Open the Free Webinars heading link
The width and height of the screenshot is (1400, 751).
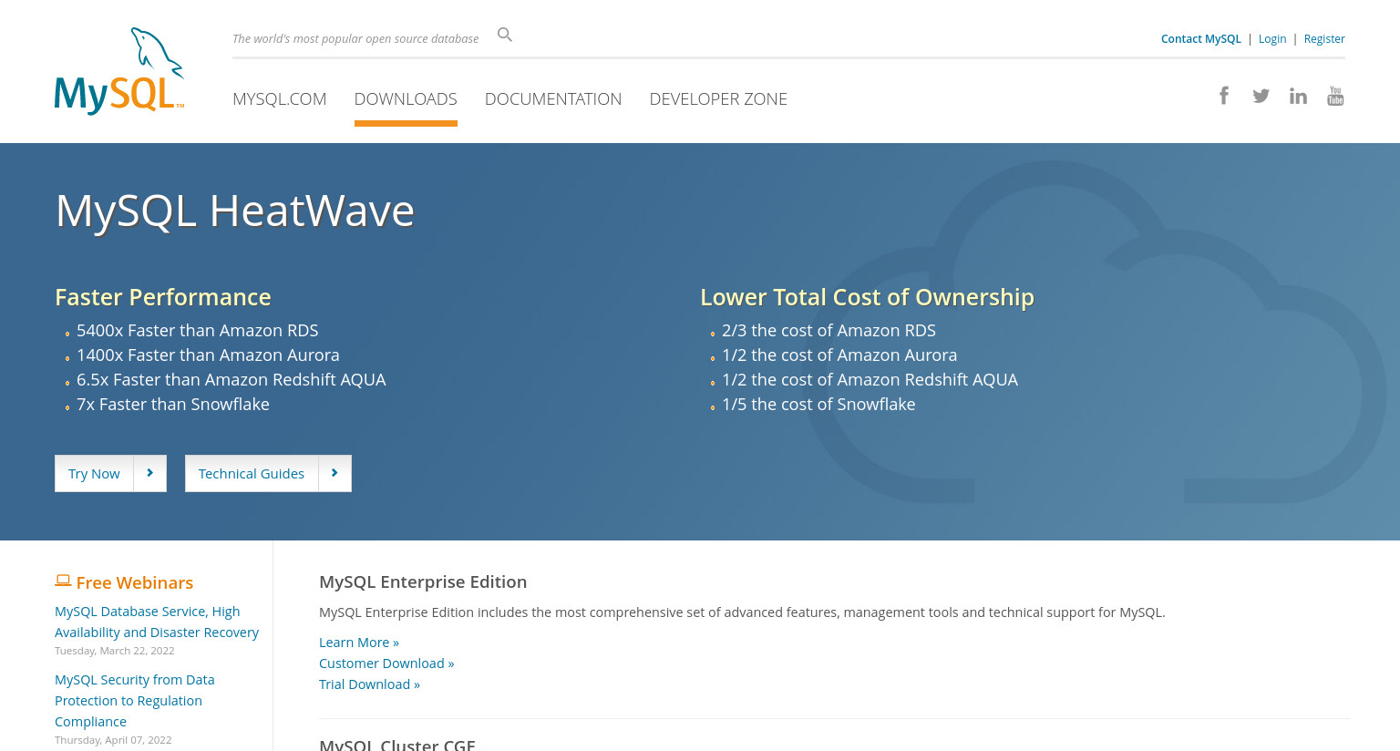(135, 582)
